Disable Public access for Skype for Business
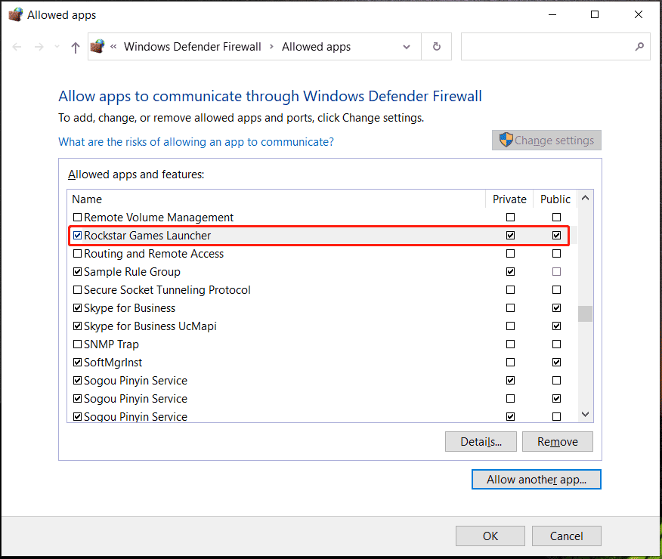The width and height of the screenshot is (662, 559). [x=556, y=307]
